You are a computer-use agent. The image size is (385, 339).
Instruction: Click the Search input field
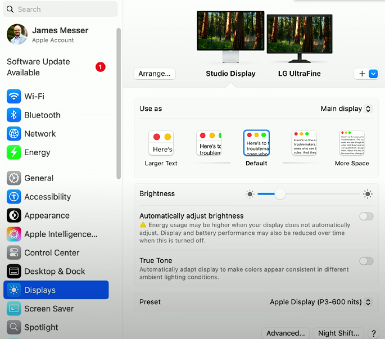pos(60,10)
